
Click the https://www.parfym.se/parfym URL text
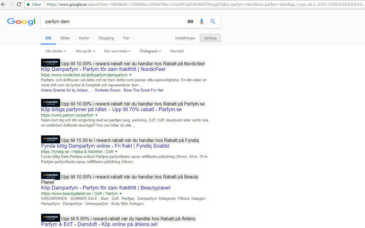67,115
